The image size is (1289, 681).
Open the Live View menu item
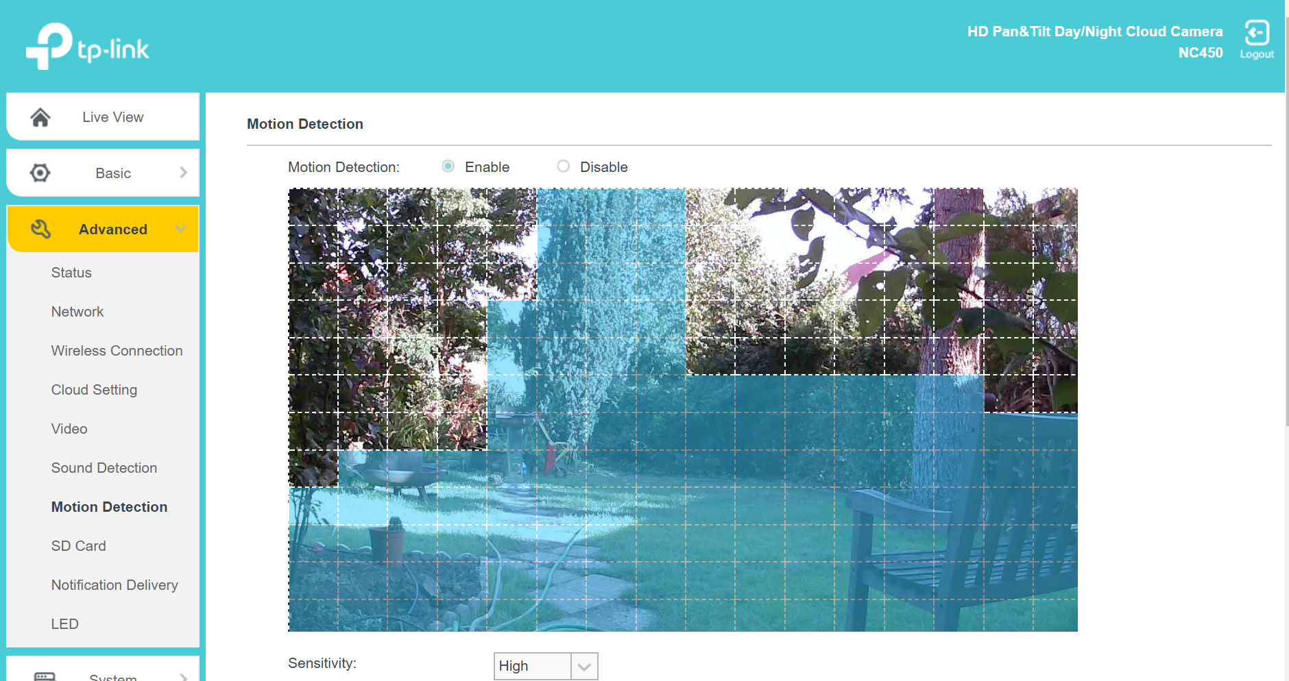tap(103, 117)
